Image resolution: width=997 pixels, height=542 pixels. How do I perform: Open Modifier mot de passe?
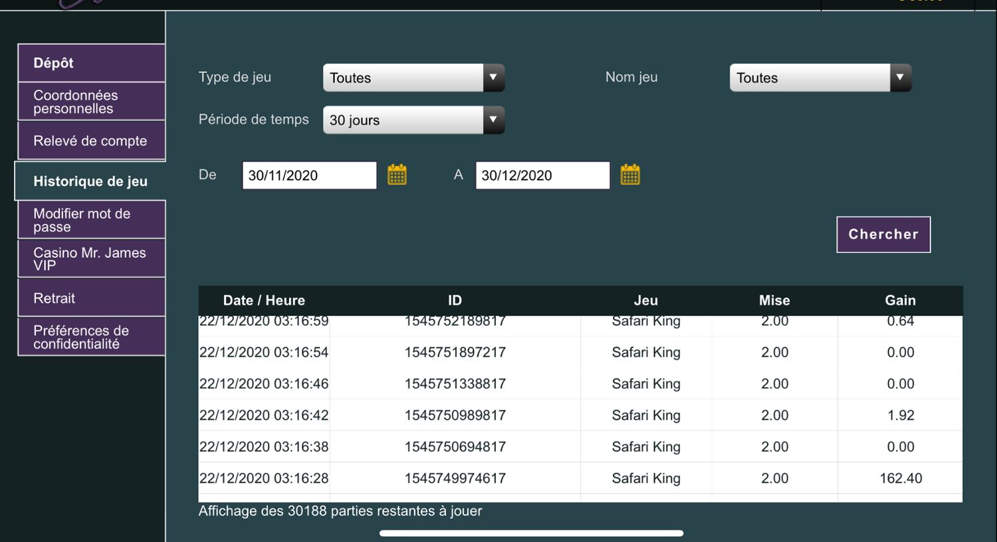91,220
